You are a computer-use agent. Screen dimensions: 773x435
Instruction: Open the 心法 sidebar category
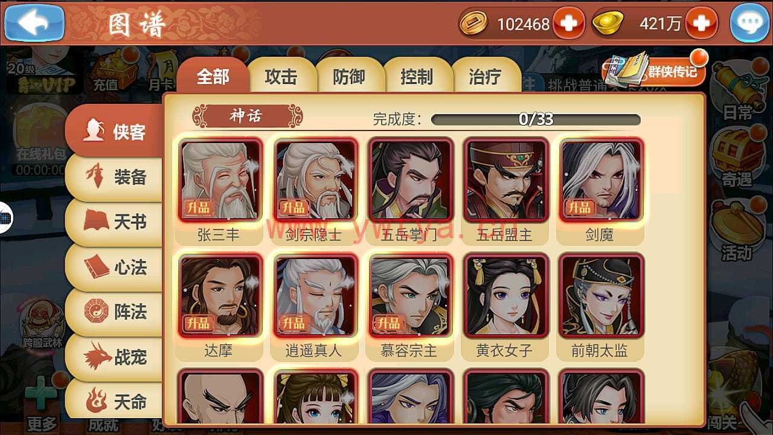pyautogui.click(x=115, y=267)
